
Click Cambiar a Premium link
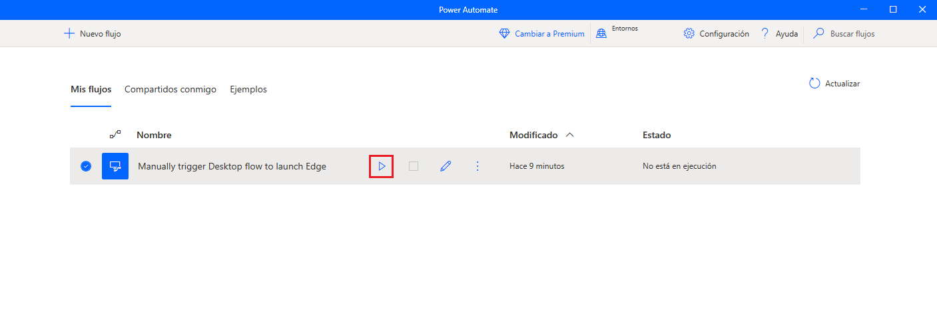tap(549, 33)
